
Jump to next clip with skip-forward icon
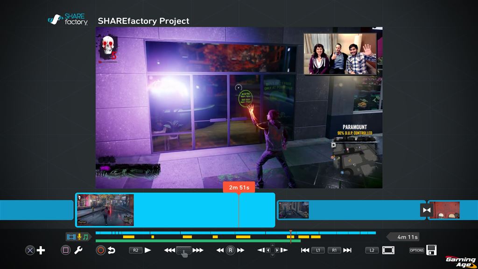[347, 250]
